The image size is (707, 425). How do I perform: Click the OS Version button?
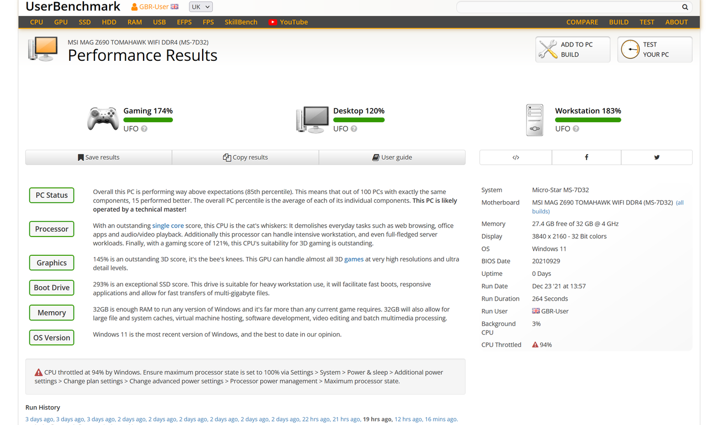pos(51,338)
